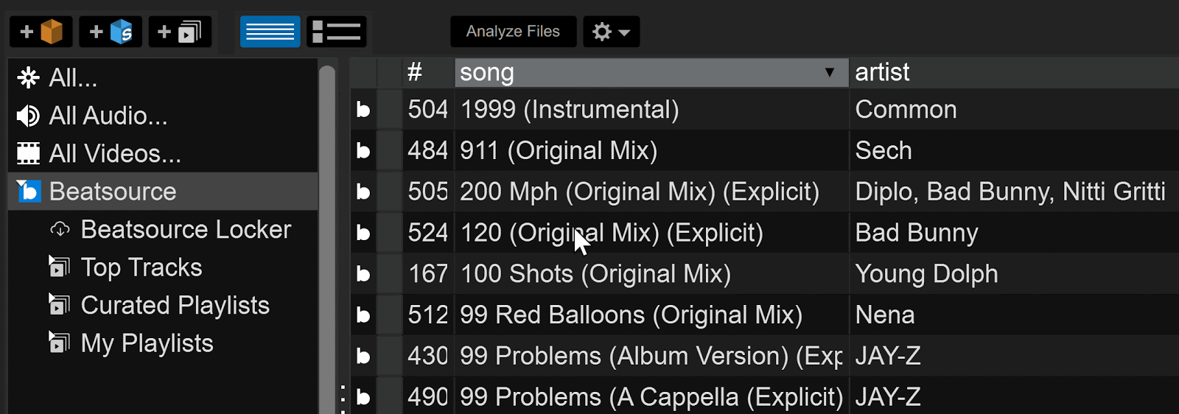
Task: Click the asterisk icon beside All...
Action: click(x=28, y=77)
